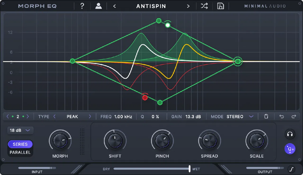Randomize settings with the shuffle icon
The image size is (303, 175).
pyautogui.click(x=204, y=6)
